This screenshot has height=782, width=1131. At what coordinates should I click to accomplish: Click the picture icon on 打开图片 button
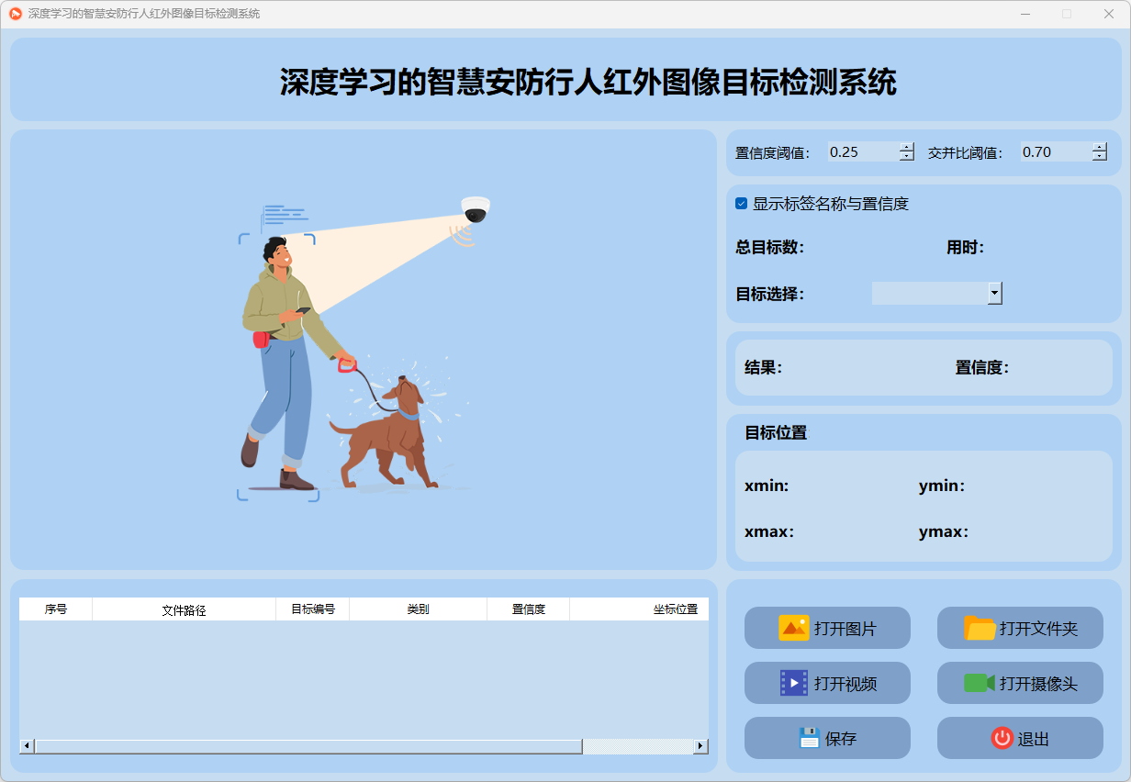pyautogui.click(x=793, y=628)
